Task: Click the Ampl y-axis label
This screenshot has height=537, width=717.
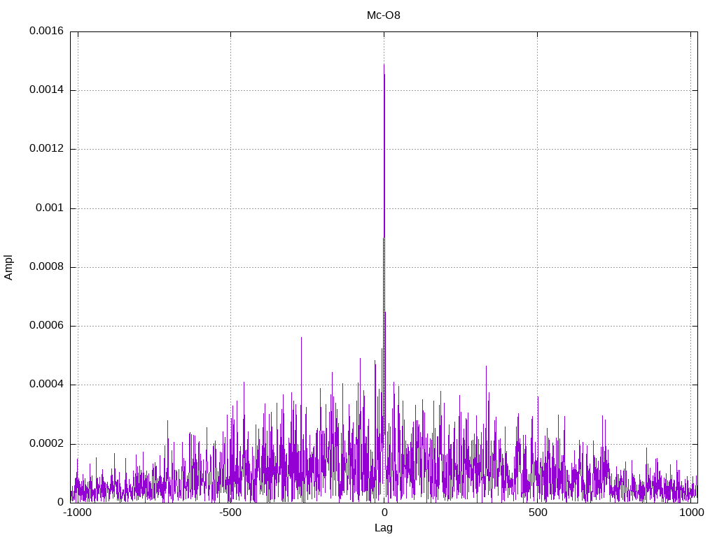Action: 8,268
